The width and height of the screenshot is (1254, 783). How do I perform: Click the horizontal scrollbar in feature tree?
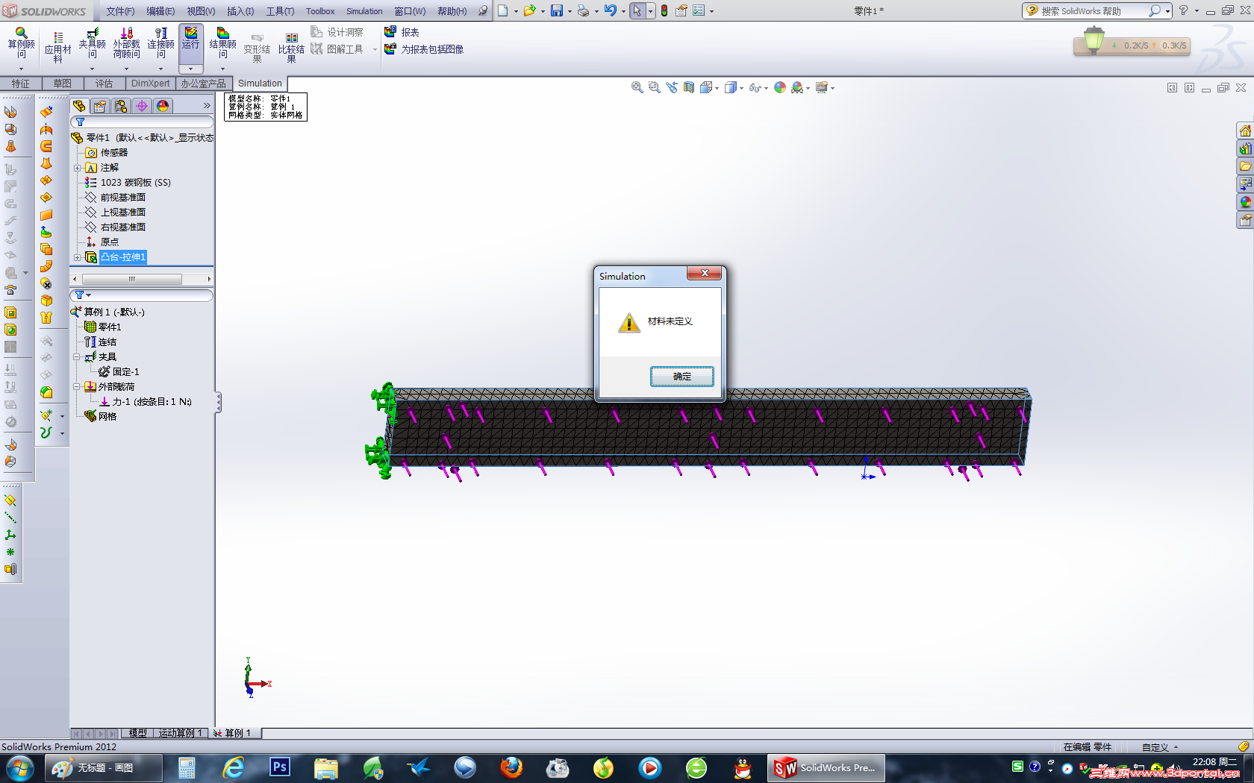pyautogui.click(x=131, y=280)
